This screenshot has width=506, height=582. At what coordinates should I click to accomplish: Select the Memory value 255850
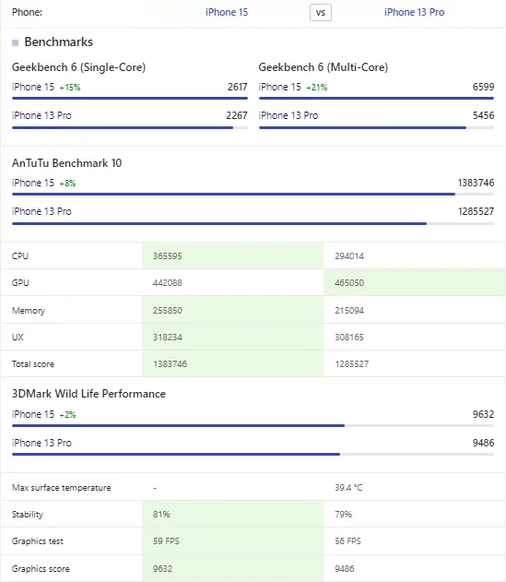click(168, 310)
